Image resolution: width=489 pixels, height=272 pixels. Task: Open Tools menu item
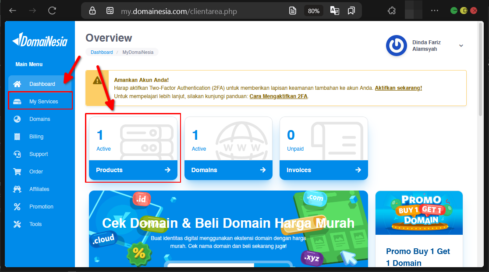(40, 224)
